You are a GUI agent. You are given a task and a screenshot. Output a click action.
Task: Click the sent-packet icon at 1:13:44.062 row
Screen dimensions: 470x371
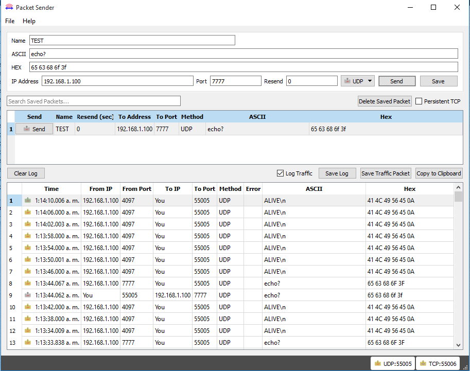[x=28, y=295]
